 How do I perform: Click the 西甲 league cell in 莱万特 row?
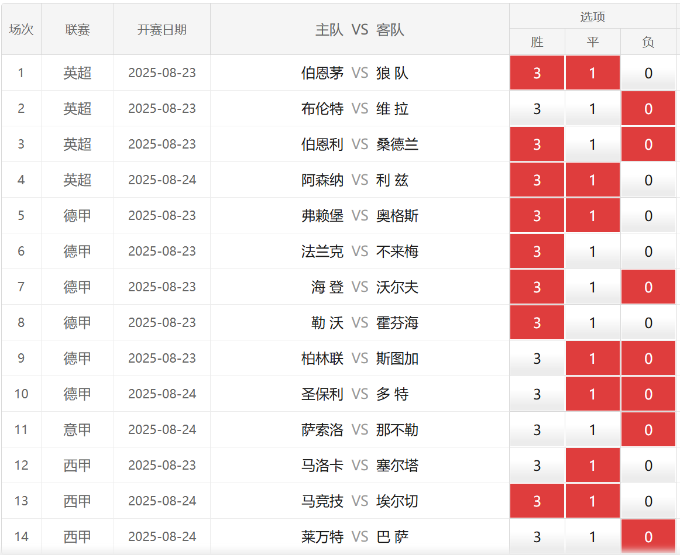78,537
